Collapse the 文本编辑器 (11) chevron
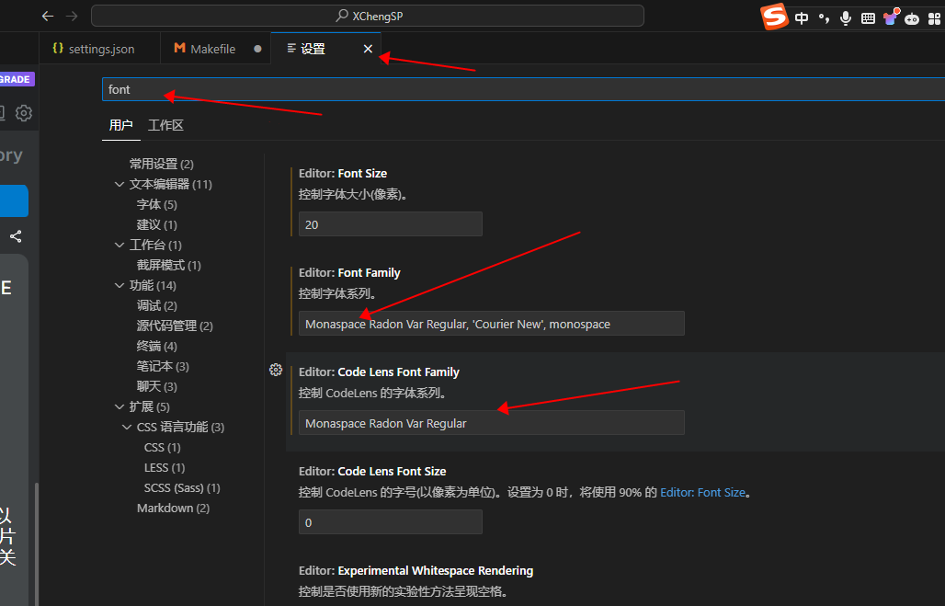Image resolution: width=945 pixels, height=606 pixels. tap(120, 185)
